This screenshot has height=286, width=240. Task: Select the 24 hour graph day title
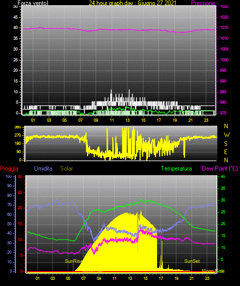[132, 3]
